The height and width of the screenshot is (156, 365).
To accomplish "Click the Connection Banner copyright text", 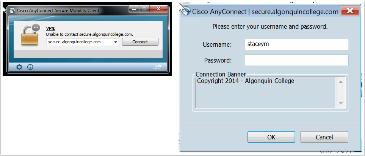I will point(246,81).
